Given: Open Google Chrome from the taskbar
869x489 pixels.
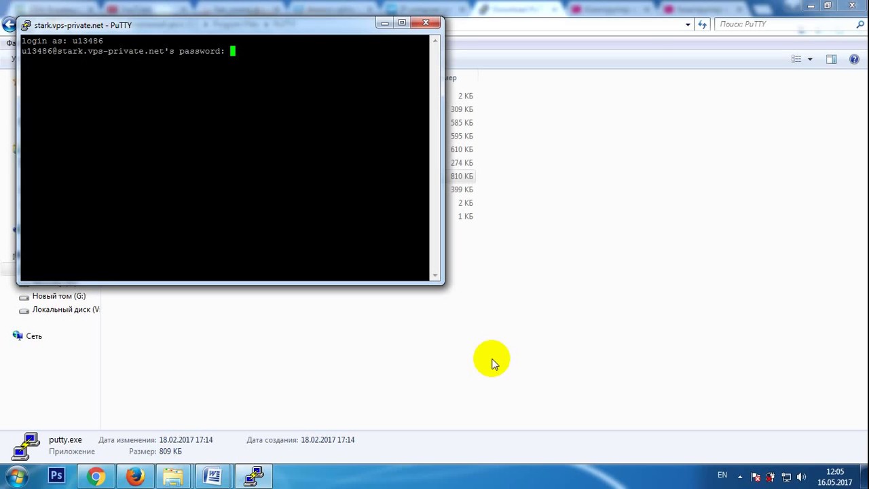Looking at the screenshot, I should point(96,476).
